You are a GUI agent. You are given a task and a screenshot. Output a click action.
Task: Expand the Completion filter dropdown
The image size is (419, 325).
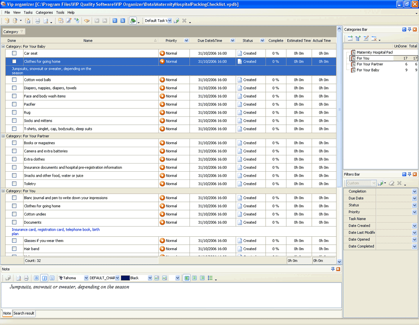tap(414, 191)
